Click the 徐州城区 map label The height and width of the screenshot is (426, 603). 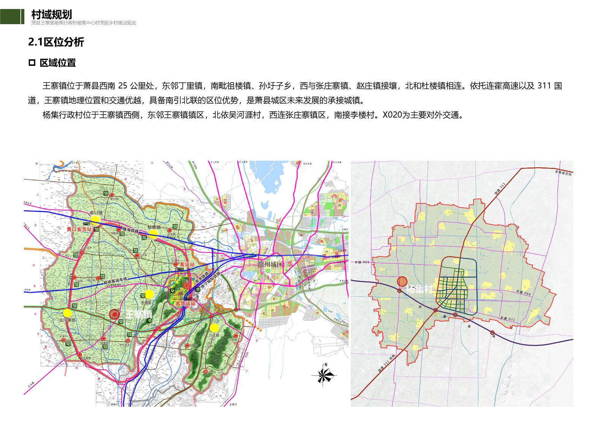tap(270, 264)
